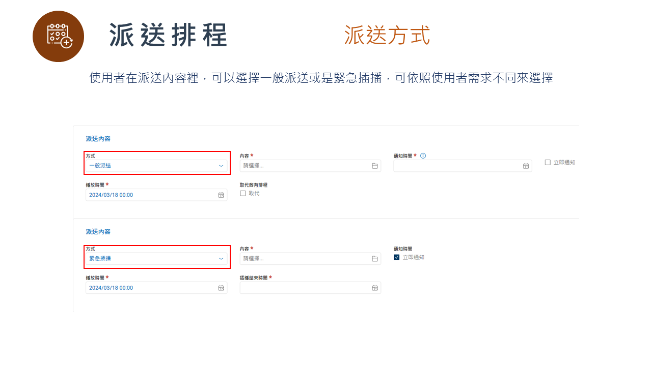The width and height of the screenshot is (652, 366).
Task: Open the calendar icon for 播放時間 in 緊急插播
Action: [x=220, y=287]
